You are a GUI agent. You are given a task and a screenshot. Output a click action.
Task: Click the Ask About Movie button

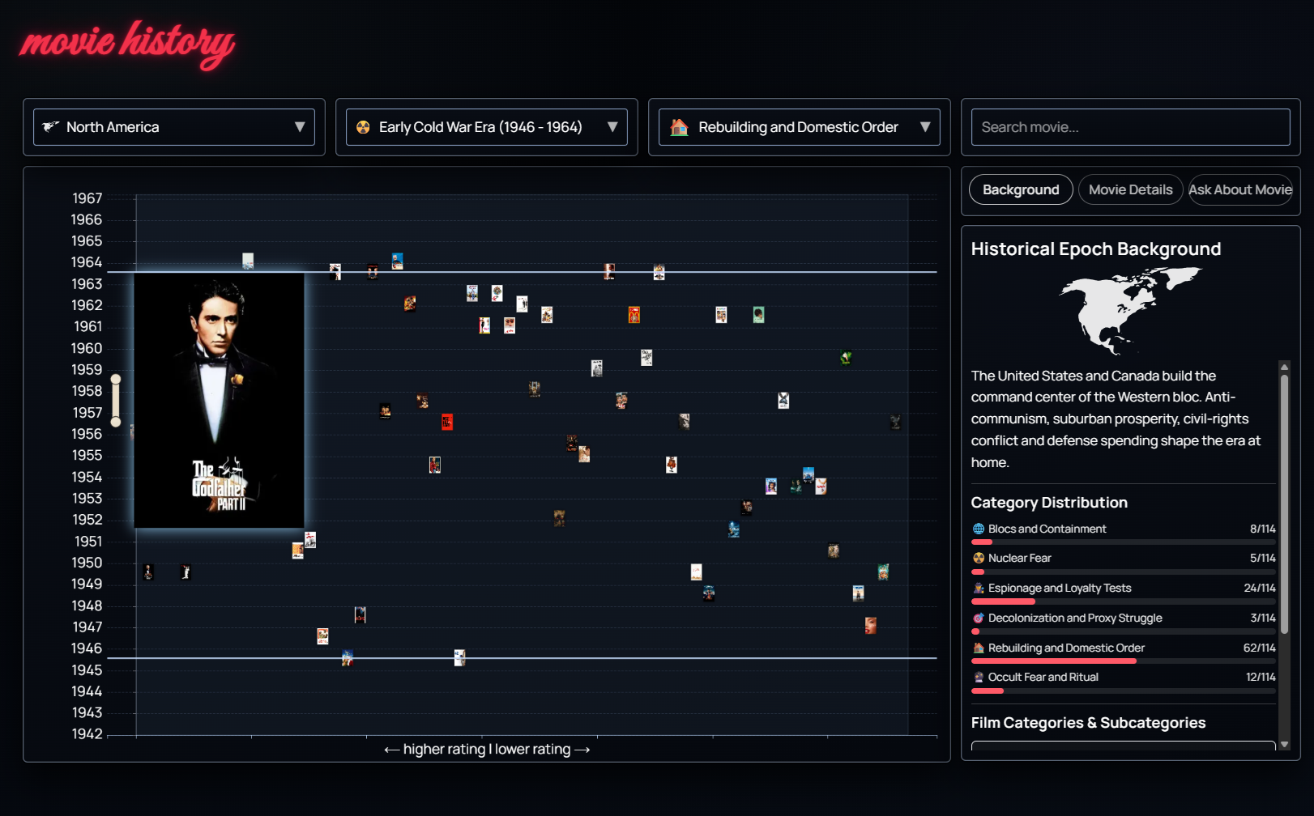(1240, 189)
